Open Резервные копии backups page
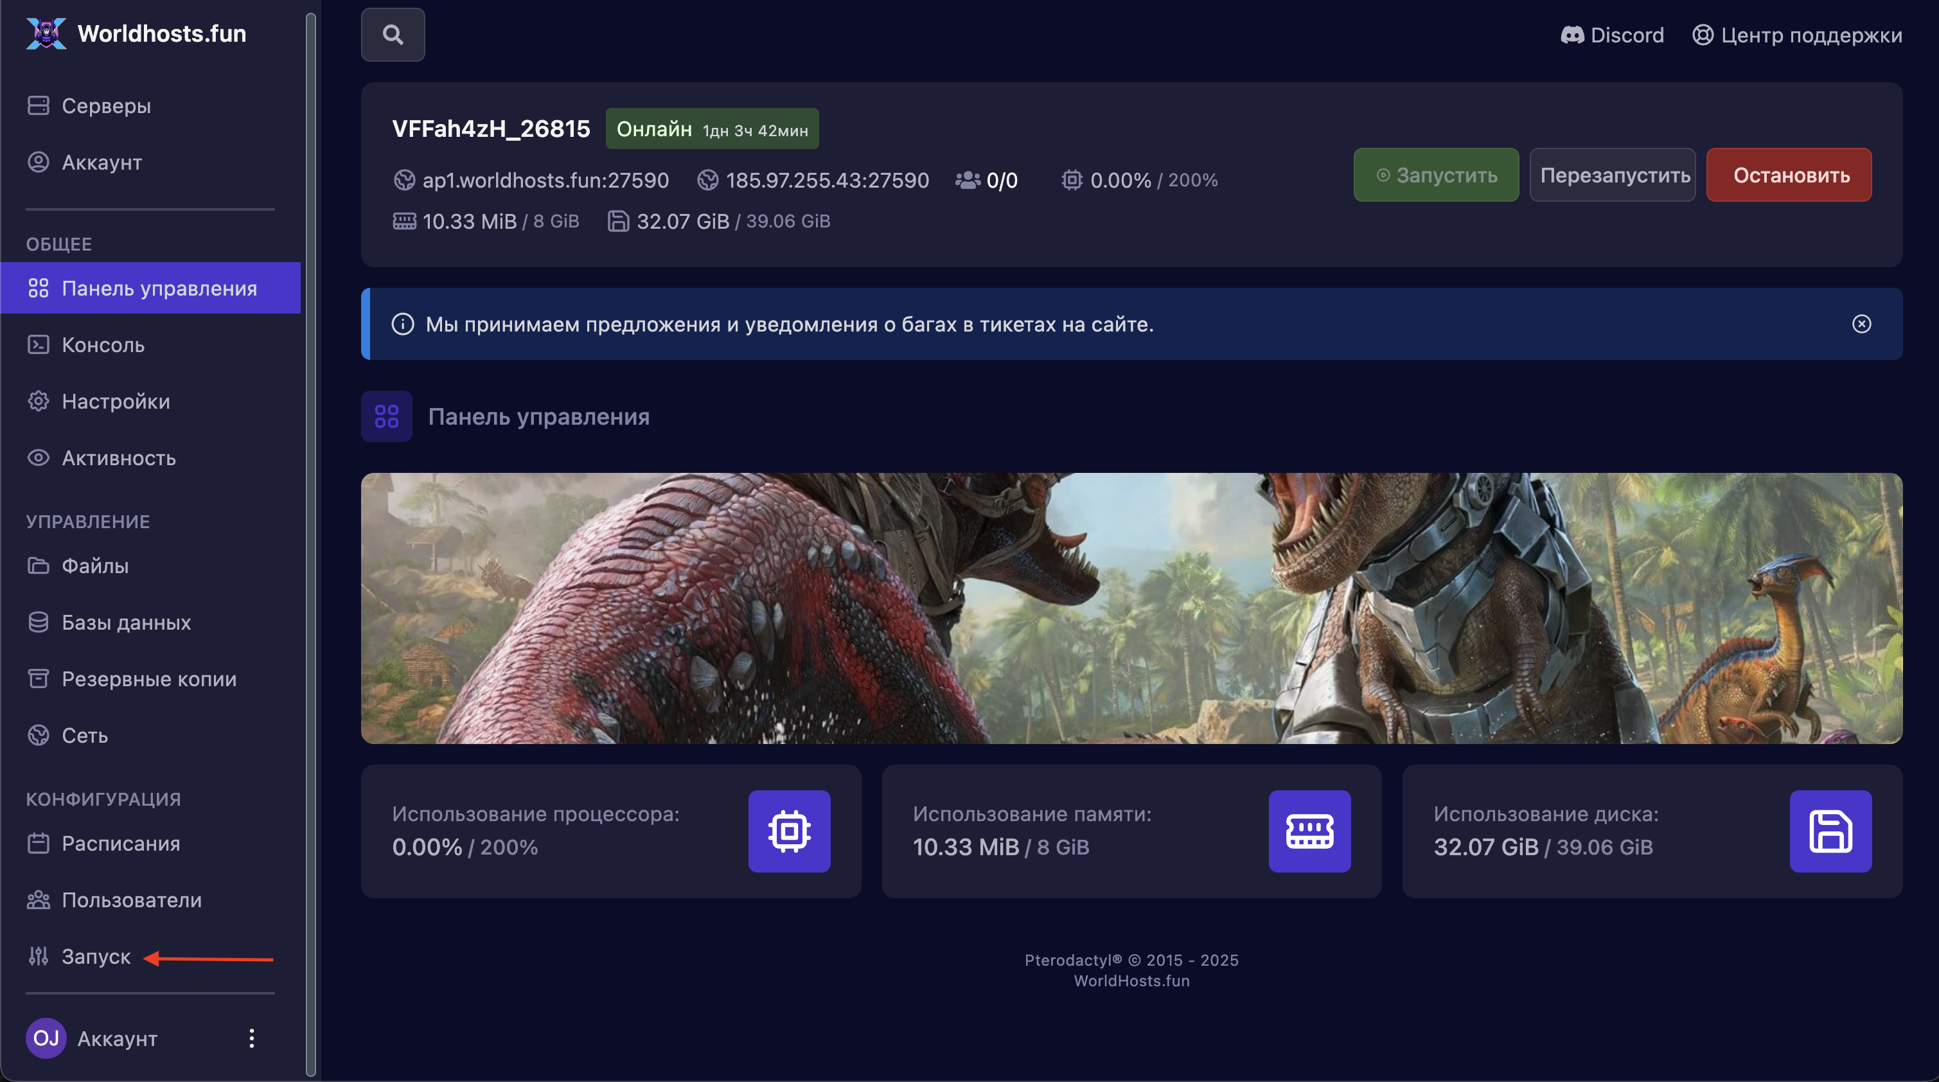The width and height of the screenshot is (1939, 1082). point(148,678)
